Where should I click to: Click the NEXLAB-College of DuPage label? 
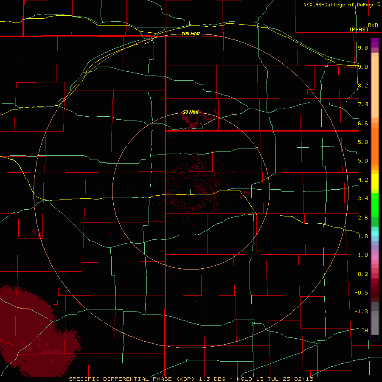click(x=340, y=5)
